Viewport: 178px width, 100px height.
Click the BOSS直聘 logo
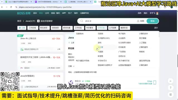(24, 13)
